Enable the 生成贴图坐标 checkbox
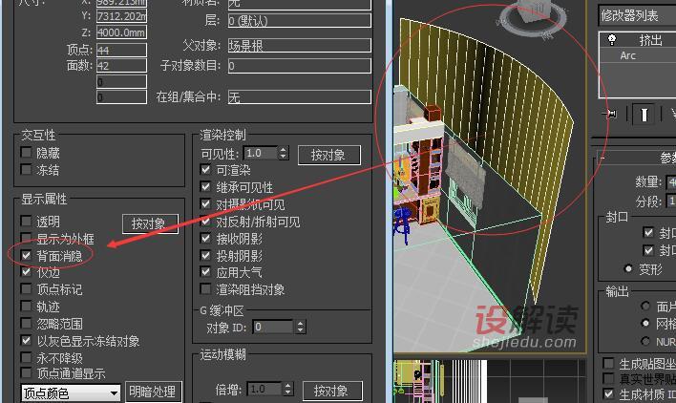Screen dimensions: 676x403 (x=608, y=363)
